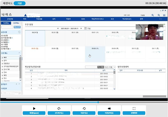Viewport: 168px width, 117px height.
Task: Select the 08.29 일 calendar cell
Action: (35, 38)
